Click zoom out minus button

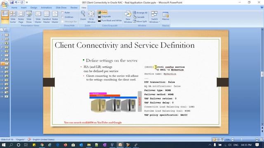point(233,139)
